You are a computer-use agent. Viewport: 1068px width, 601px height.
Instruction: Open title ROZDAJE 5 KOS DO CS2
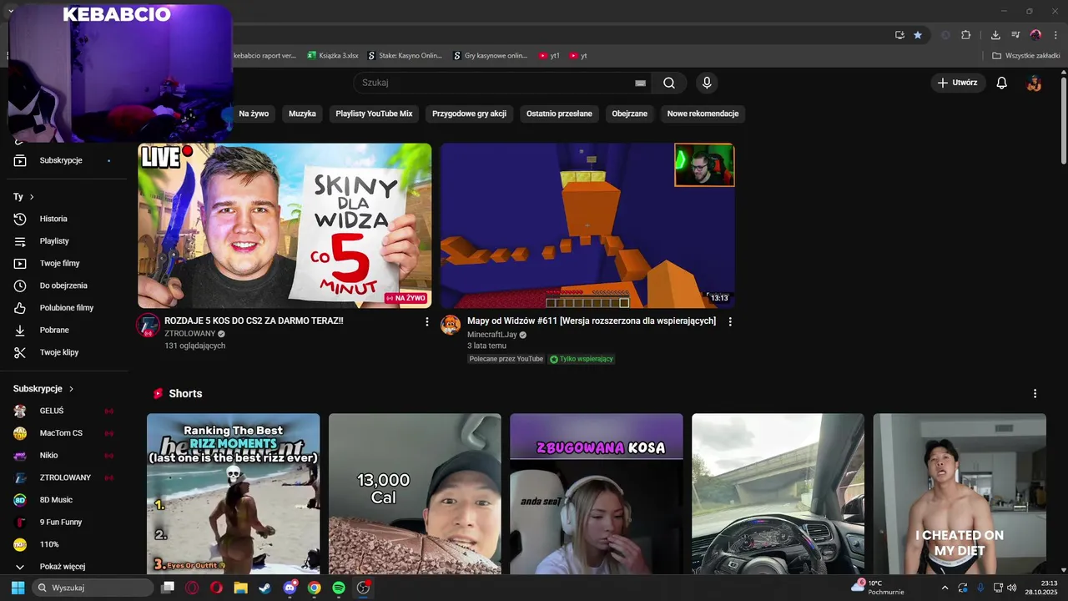pyautogui.click(x=254, y=321)
